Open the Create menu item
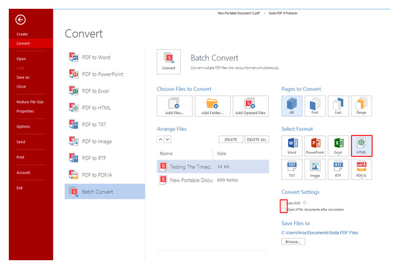The image size is (399, 269). 22,34
